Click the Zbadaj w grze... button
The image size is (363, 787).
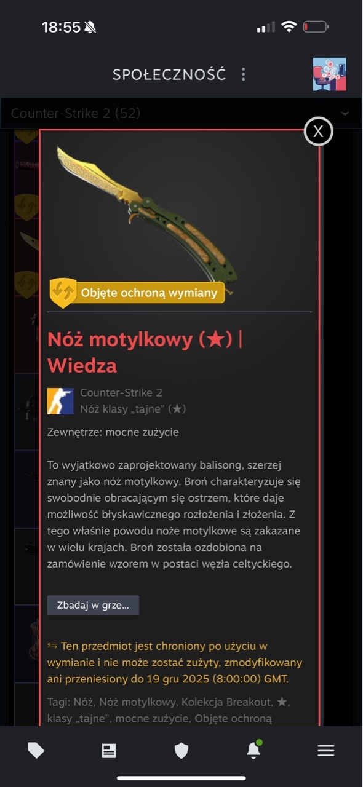coord(93,605)
